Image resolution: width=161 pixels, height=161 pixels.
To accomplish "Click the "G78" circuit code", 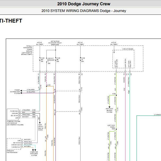I will [124, 89].
